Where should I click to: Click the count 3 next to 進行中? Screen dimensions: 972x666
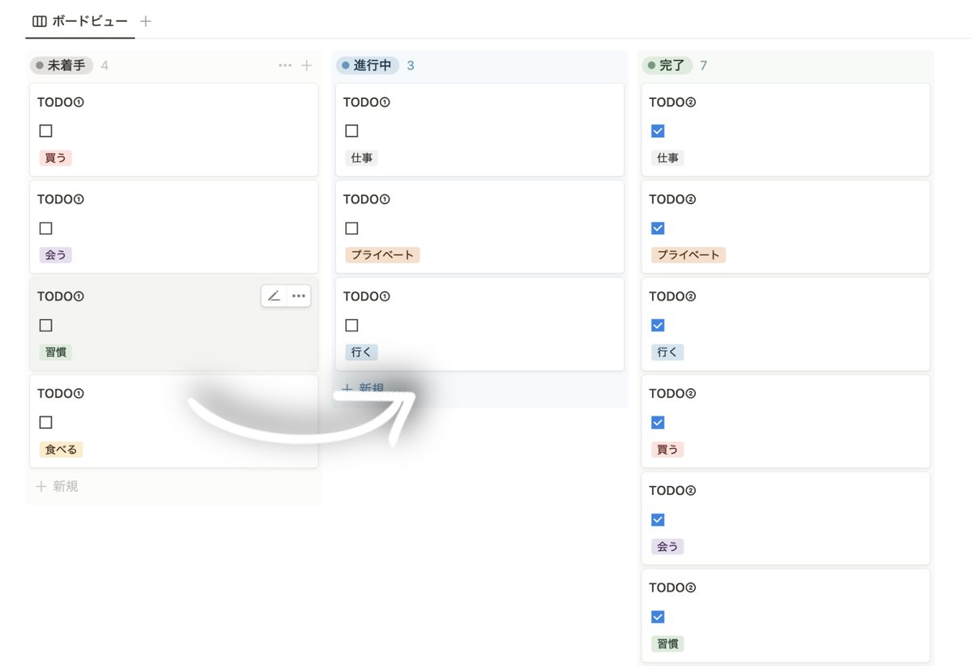[411, 66]
